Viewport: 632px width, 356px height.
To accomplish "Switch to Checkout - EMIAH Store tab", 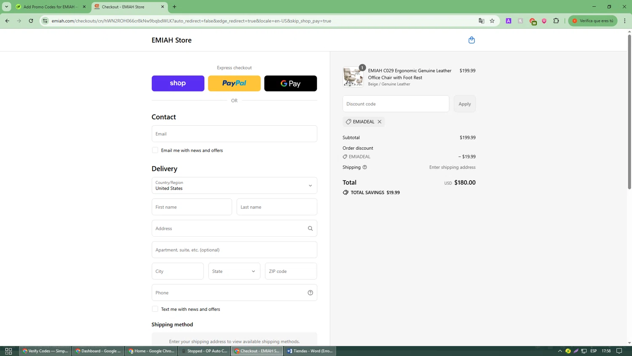I will [x=129, y=7].
